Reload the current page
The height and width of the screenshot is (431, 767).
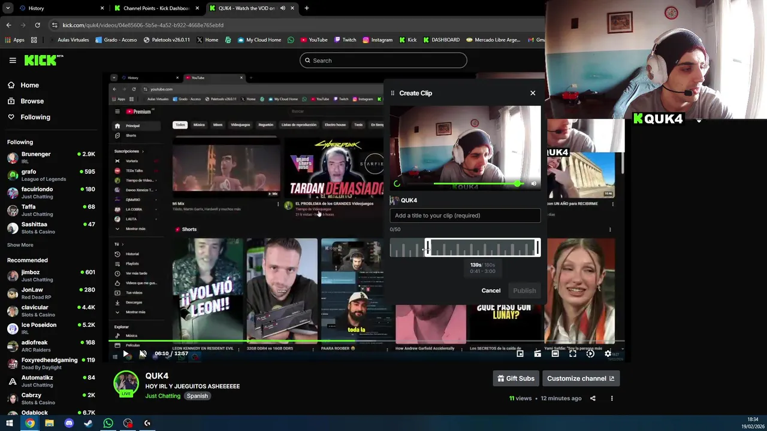click(x=37, y=25)
